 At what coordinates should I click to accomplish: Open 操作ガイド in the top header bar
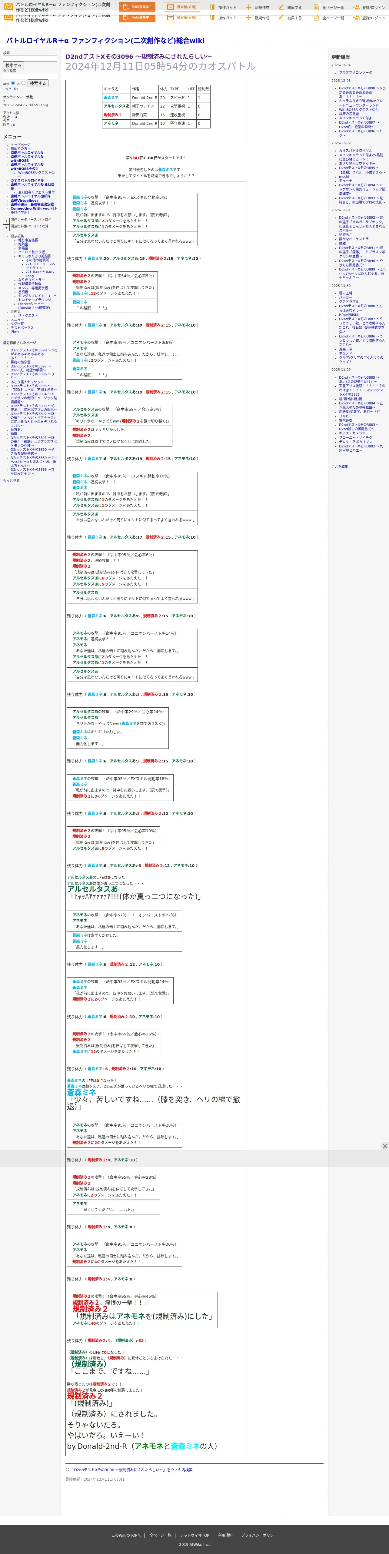(x=227, y=7)
